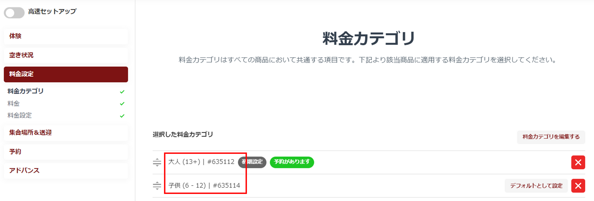The image size is (594, 201).
Task: Remove 子供 (6 - 12) category with red X
Action: click(578, 186)
